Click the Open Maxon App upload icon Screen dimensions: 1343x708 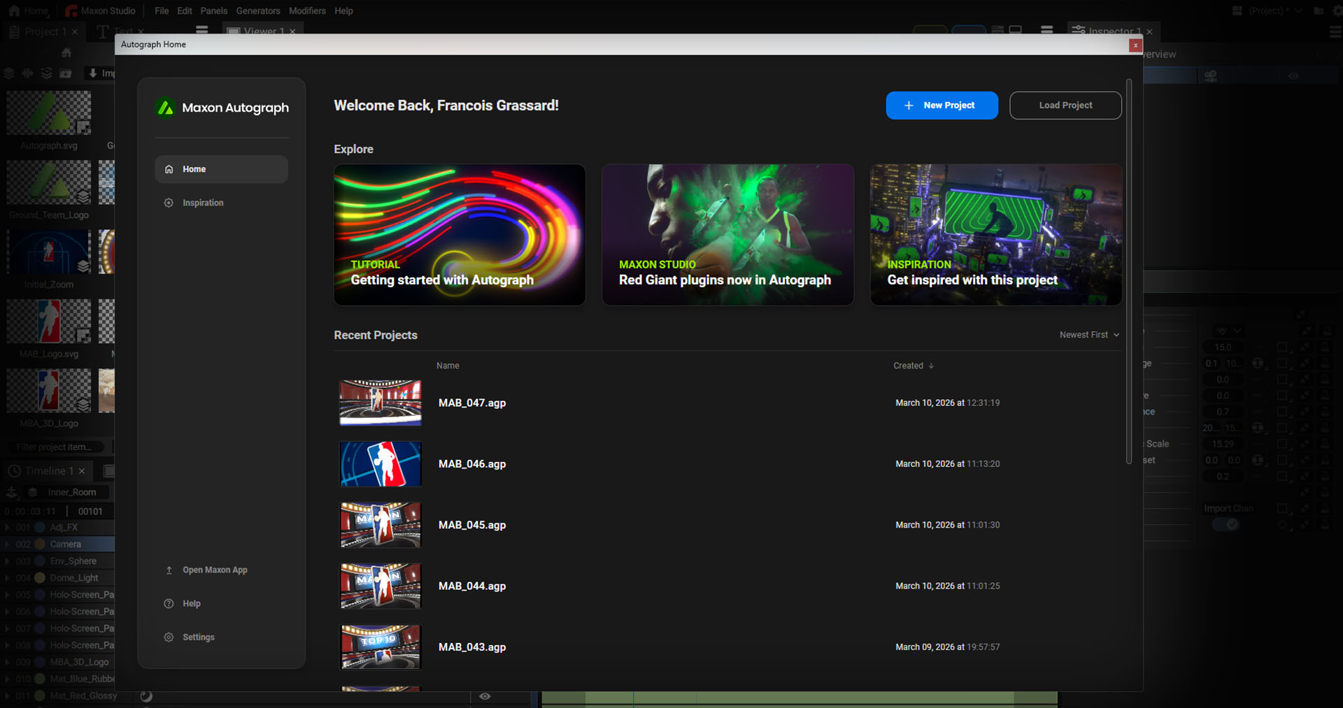169,570
